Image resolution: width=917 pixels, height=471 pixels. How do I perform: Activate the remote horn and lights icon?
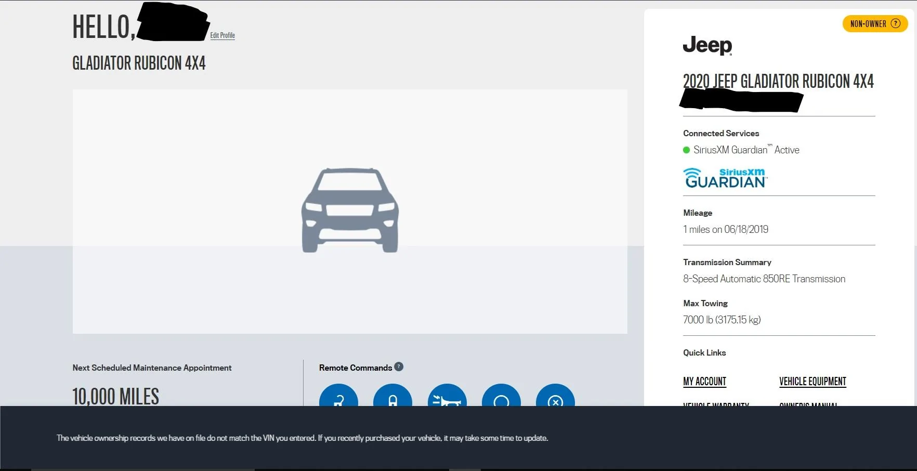[x=447, y=396]
